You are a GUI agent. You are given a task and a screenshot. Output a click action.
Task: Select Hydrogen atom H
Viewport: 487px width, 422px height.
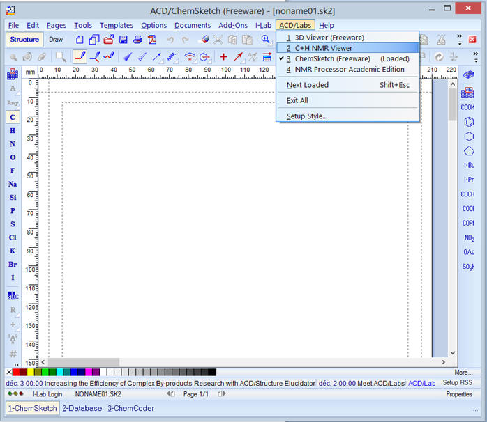pyautogui.click(x=13, y=130)
